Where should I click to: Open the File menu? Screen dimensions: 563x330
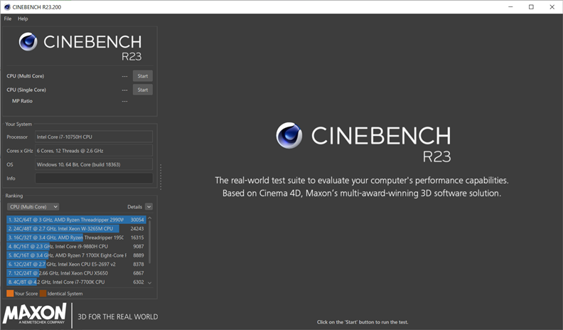pyautogui.click(x=8, y=18)
